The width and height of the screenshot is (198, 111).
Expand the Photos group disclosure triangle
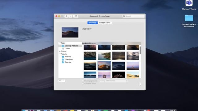(60, 51)
